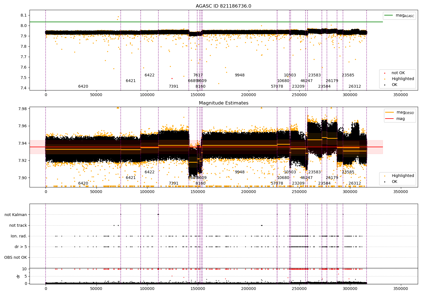
Task: Click the green mag AGASC horizontal line
Action: (x=206, y=22)
